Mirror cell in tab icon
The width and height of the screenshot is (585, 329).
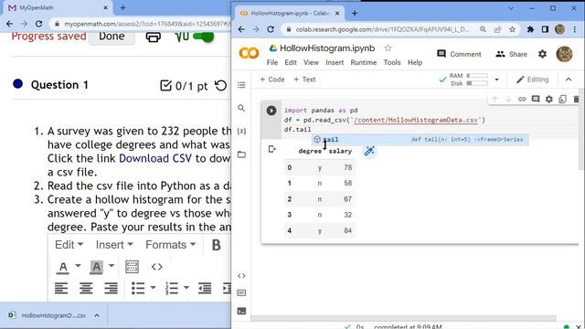tap(562, 99)
